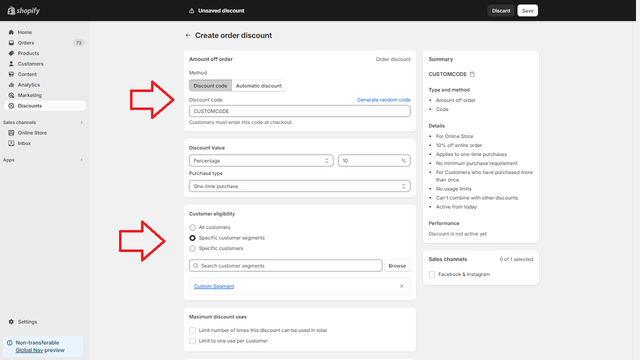Select the Specific customers radio option
Screen dimensions: 640x360
(192, 248)
